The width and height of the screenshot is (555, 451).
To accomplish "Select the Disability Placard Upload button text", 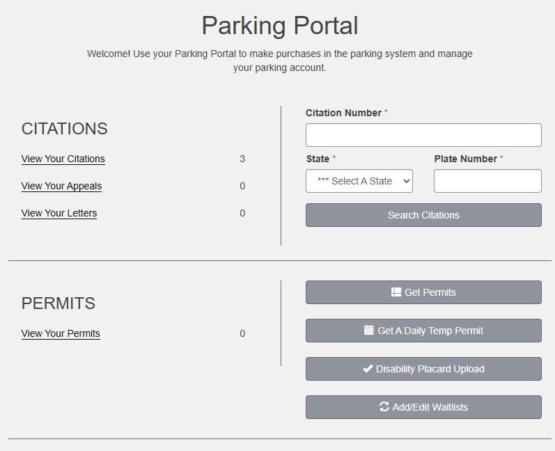I will (x=430, y=369).
